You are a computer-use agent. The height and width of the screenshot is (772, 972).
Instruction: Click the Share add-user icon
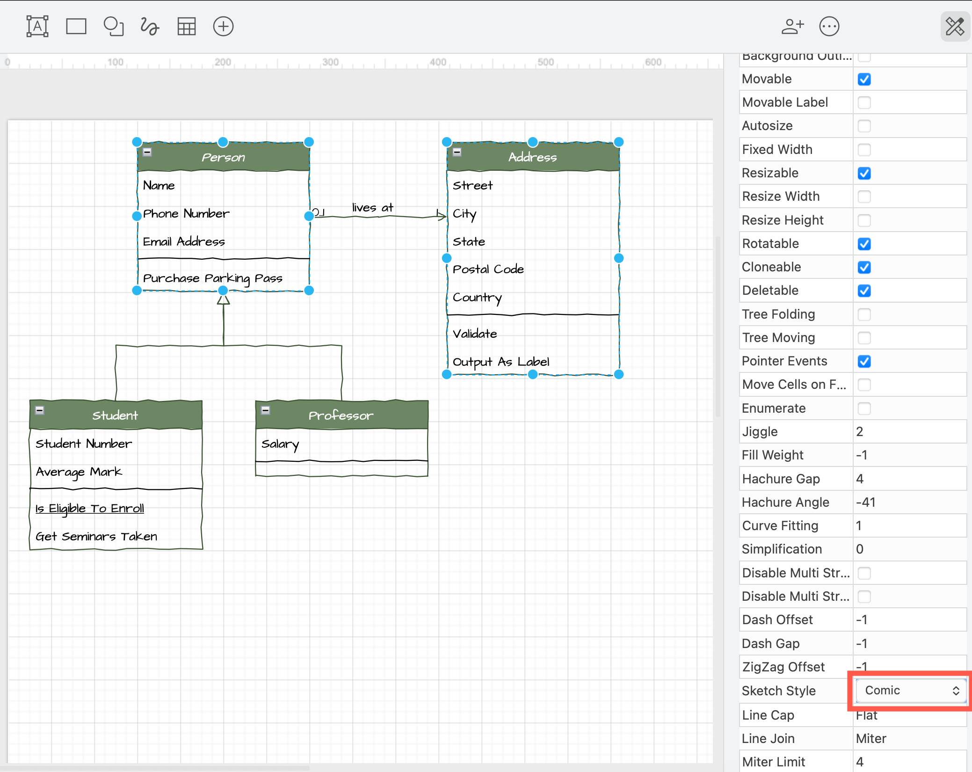click(792, 26)
